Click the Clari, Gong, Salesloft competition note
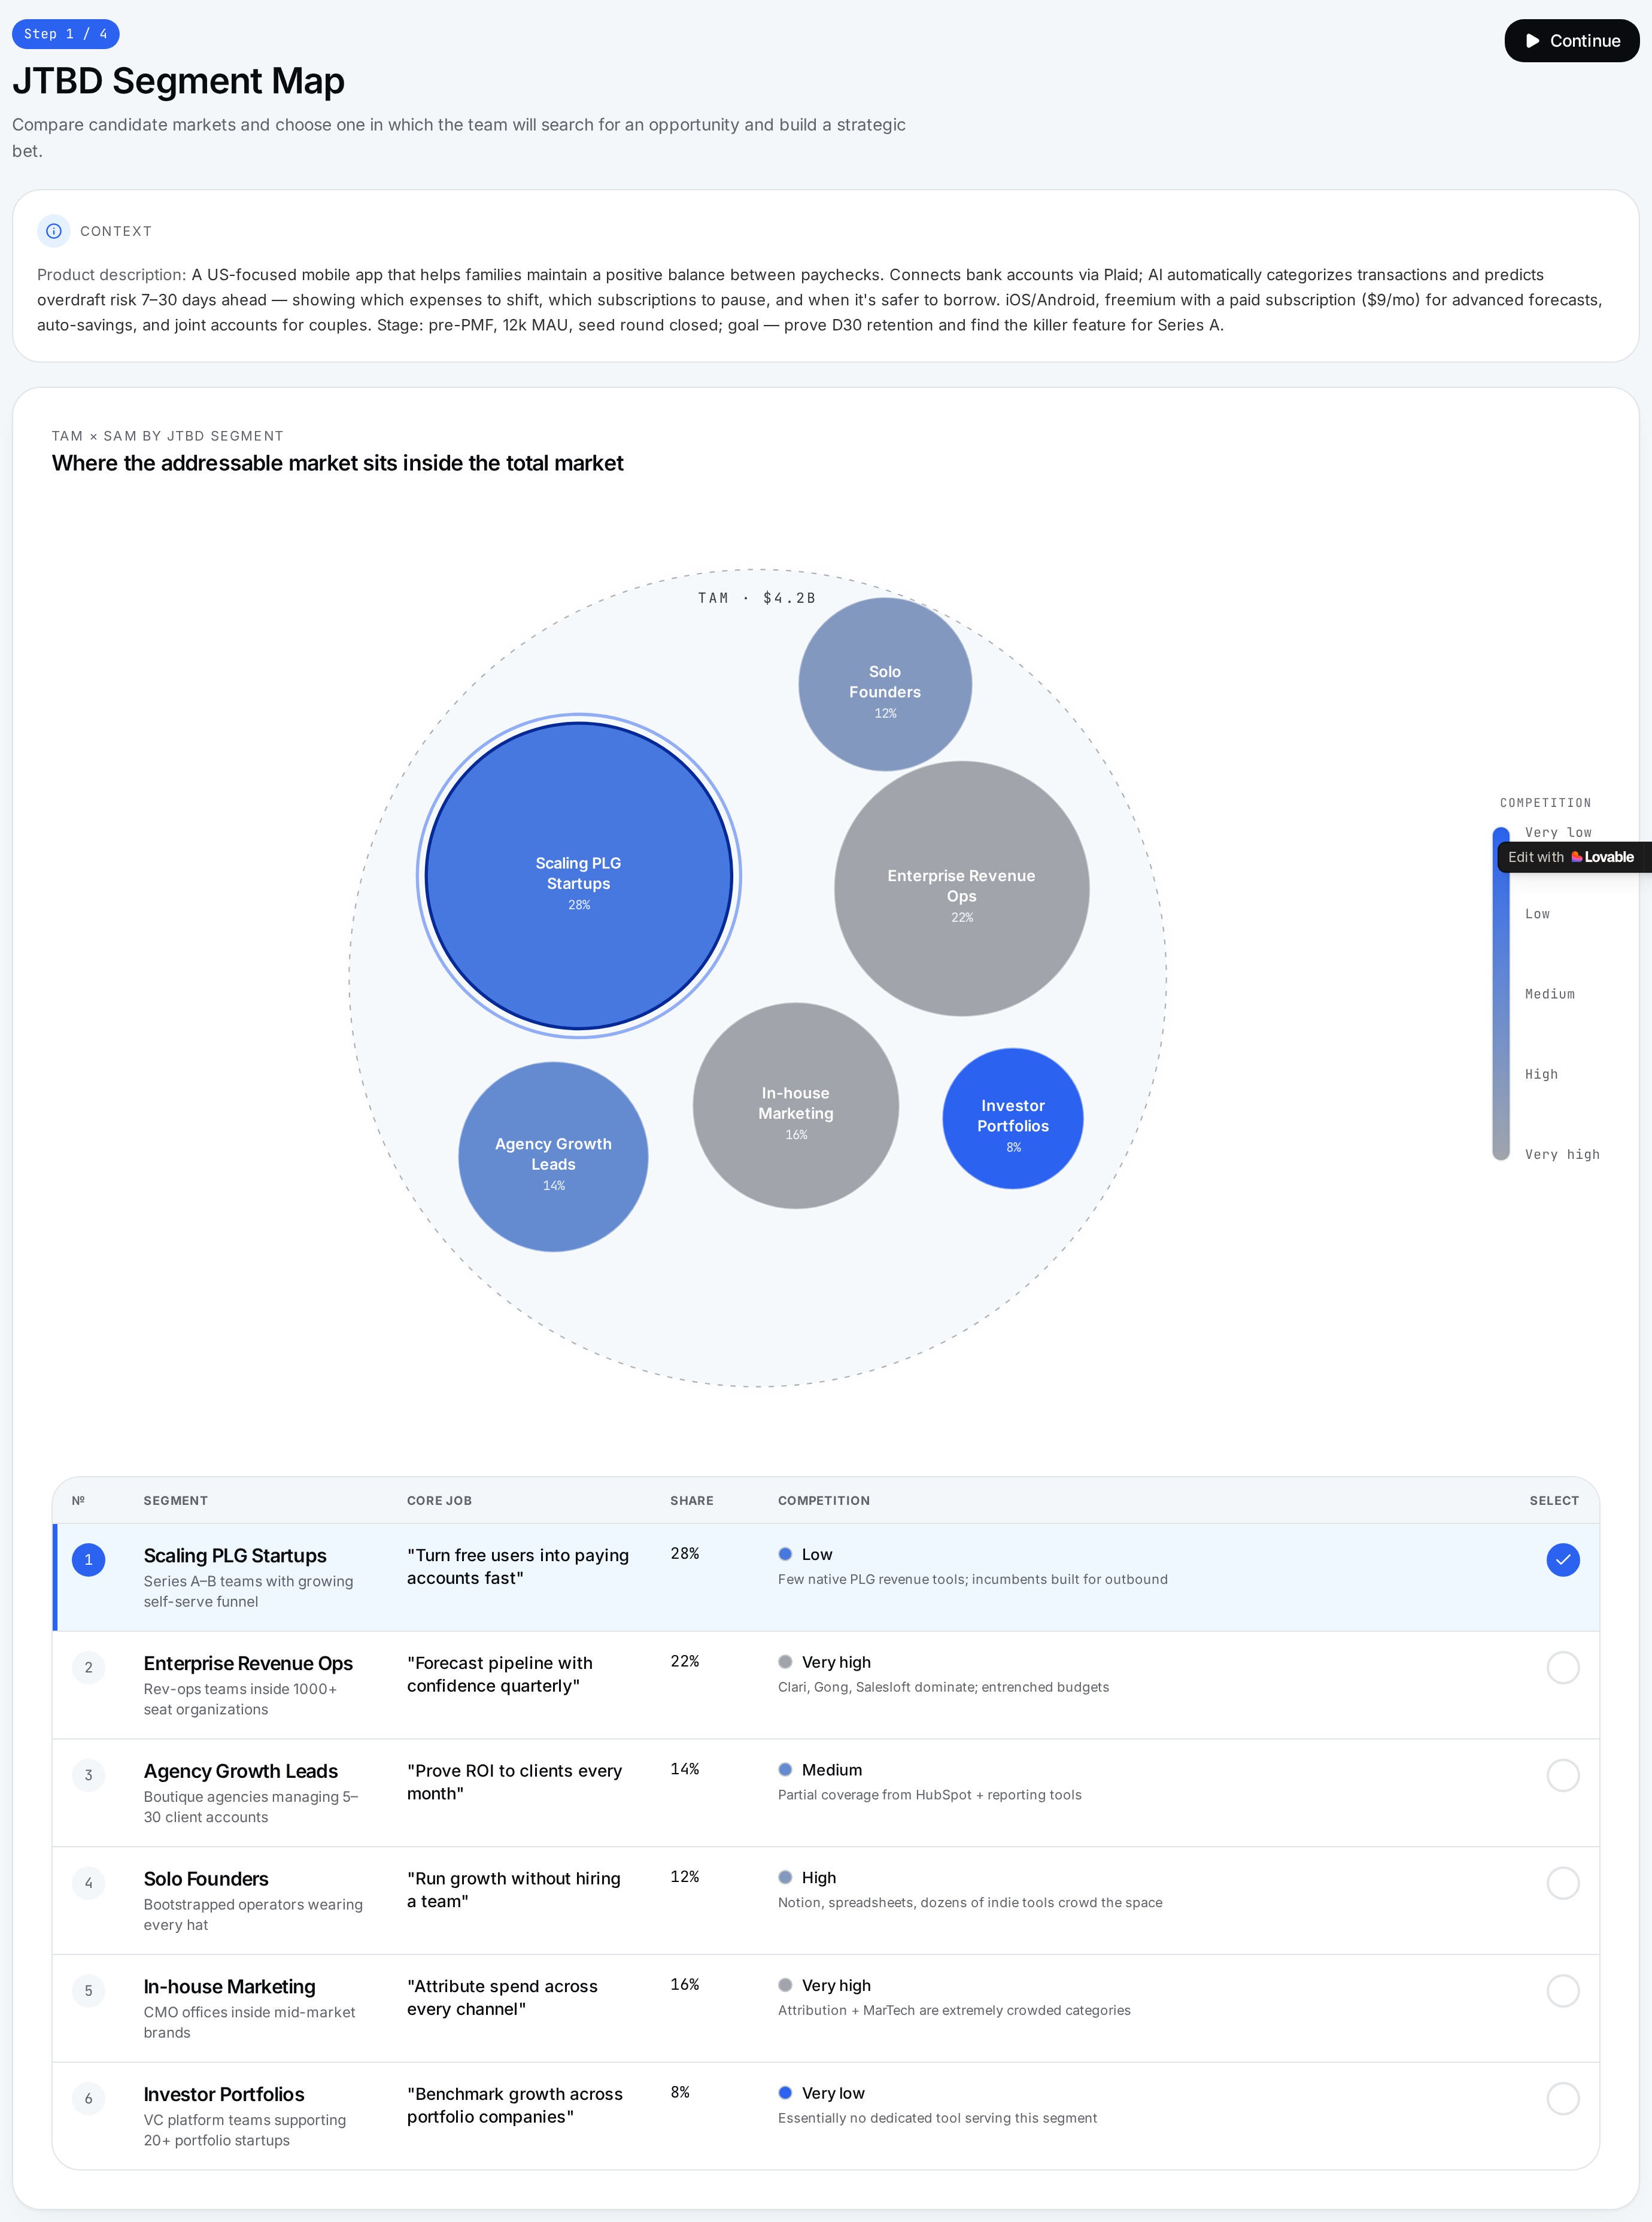 pyautogui.click(x=943, y=1687)
